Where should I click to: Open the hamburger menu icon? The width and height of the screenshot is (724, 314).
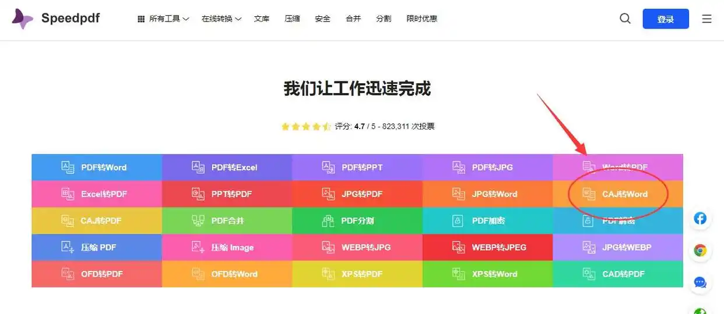pos(707,19)
